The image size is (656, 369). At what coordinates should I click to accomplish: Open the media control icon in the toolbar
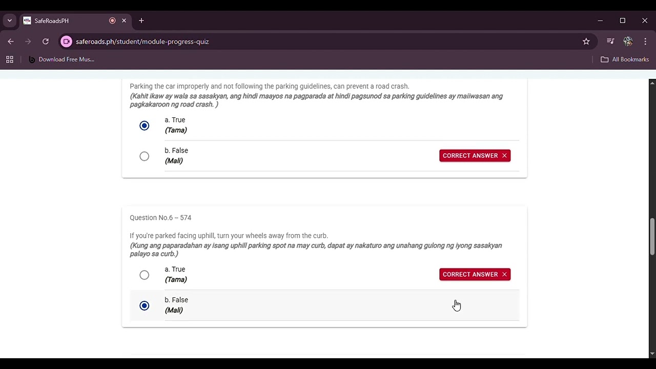(610, 42)
